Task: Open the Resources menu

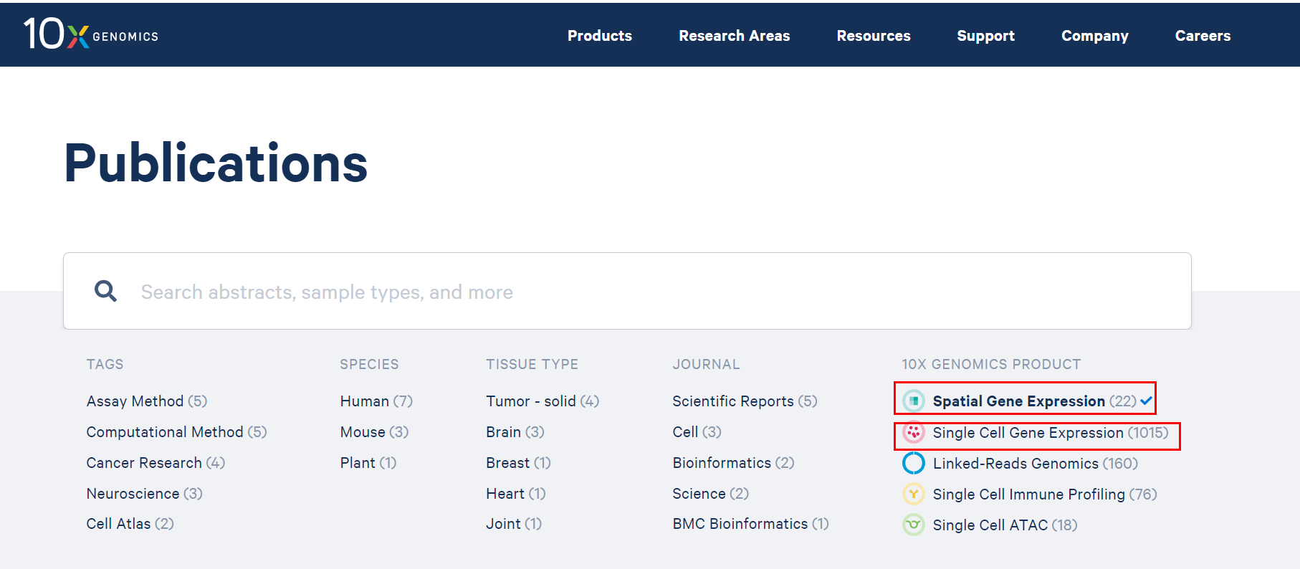Action: point(874,36)
